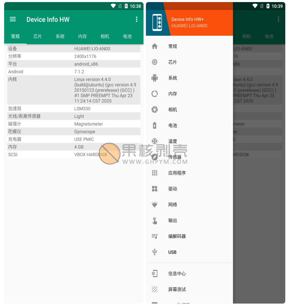Switch to the 芯片 tab
Image resolution: width=287 pixels, height=307 pixels.
(38, 36)
